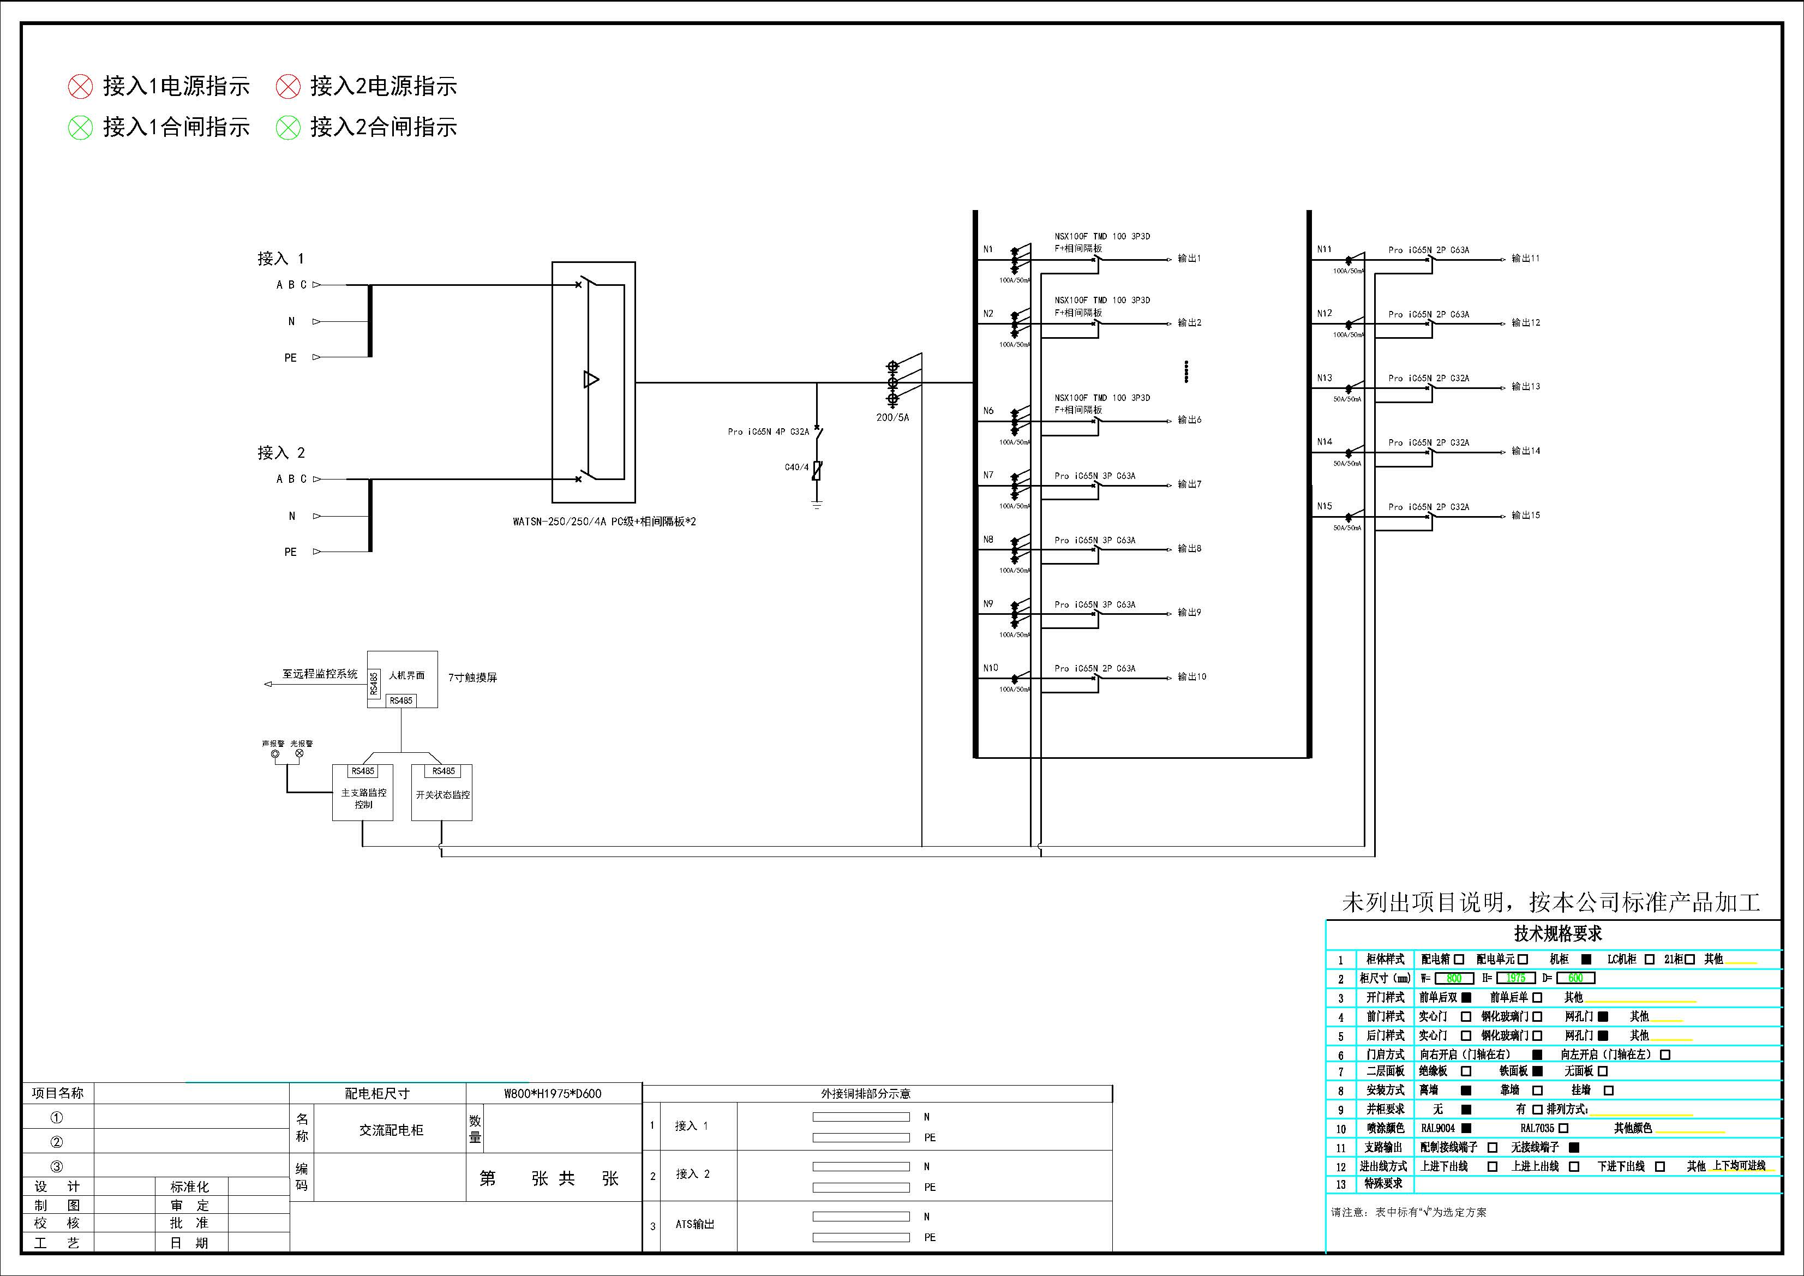The height and width of the screenshot is (1276, 1804).
Task: Click the 7寸触摸屏 label
Action: tap(473, 678)
